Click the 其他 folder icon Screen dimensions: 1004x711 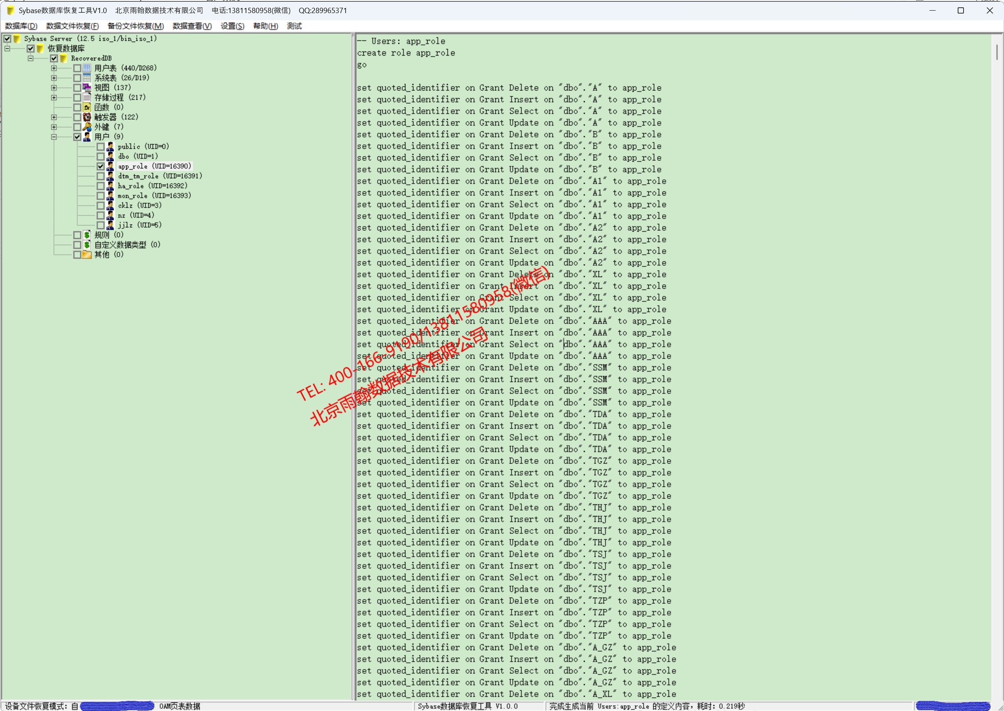87,254
